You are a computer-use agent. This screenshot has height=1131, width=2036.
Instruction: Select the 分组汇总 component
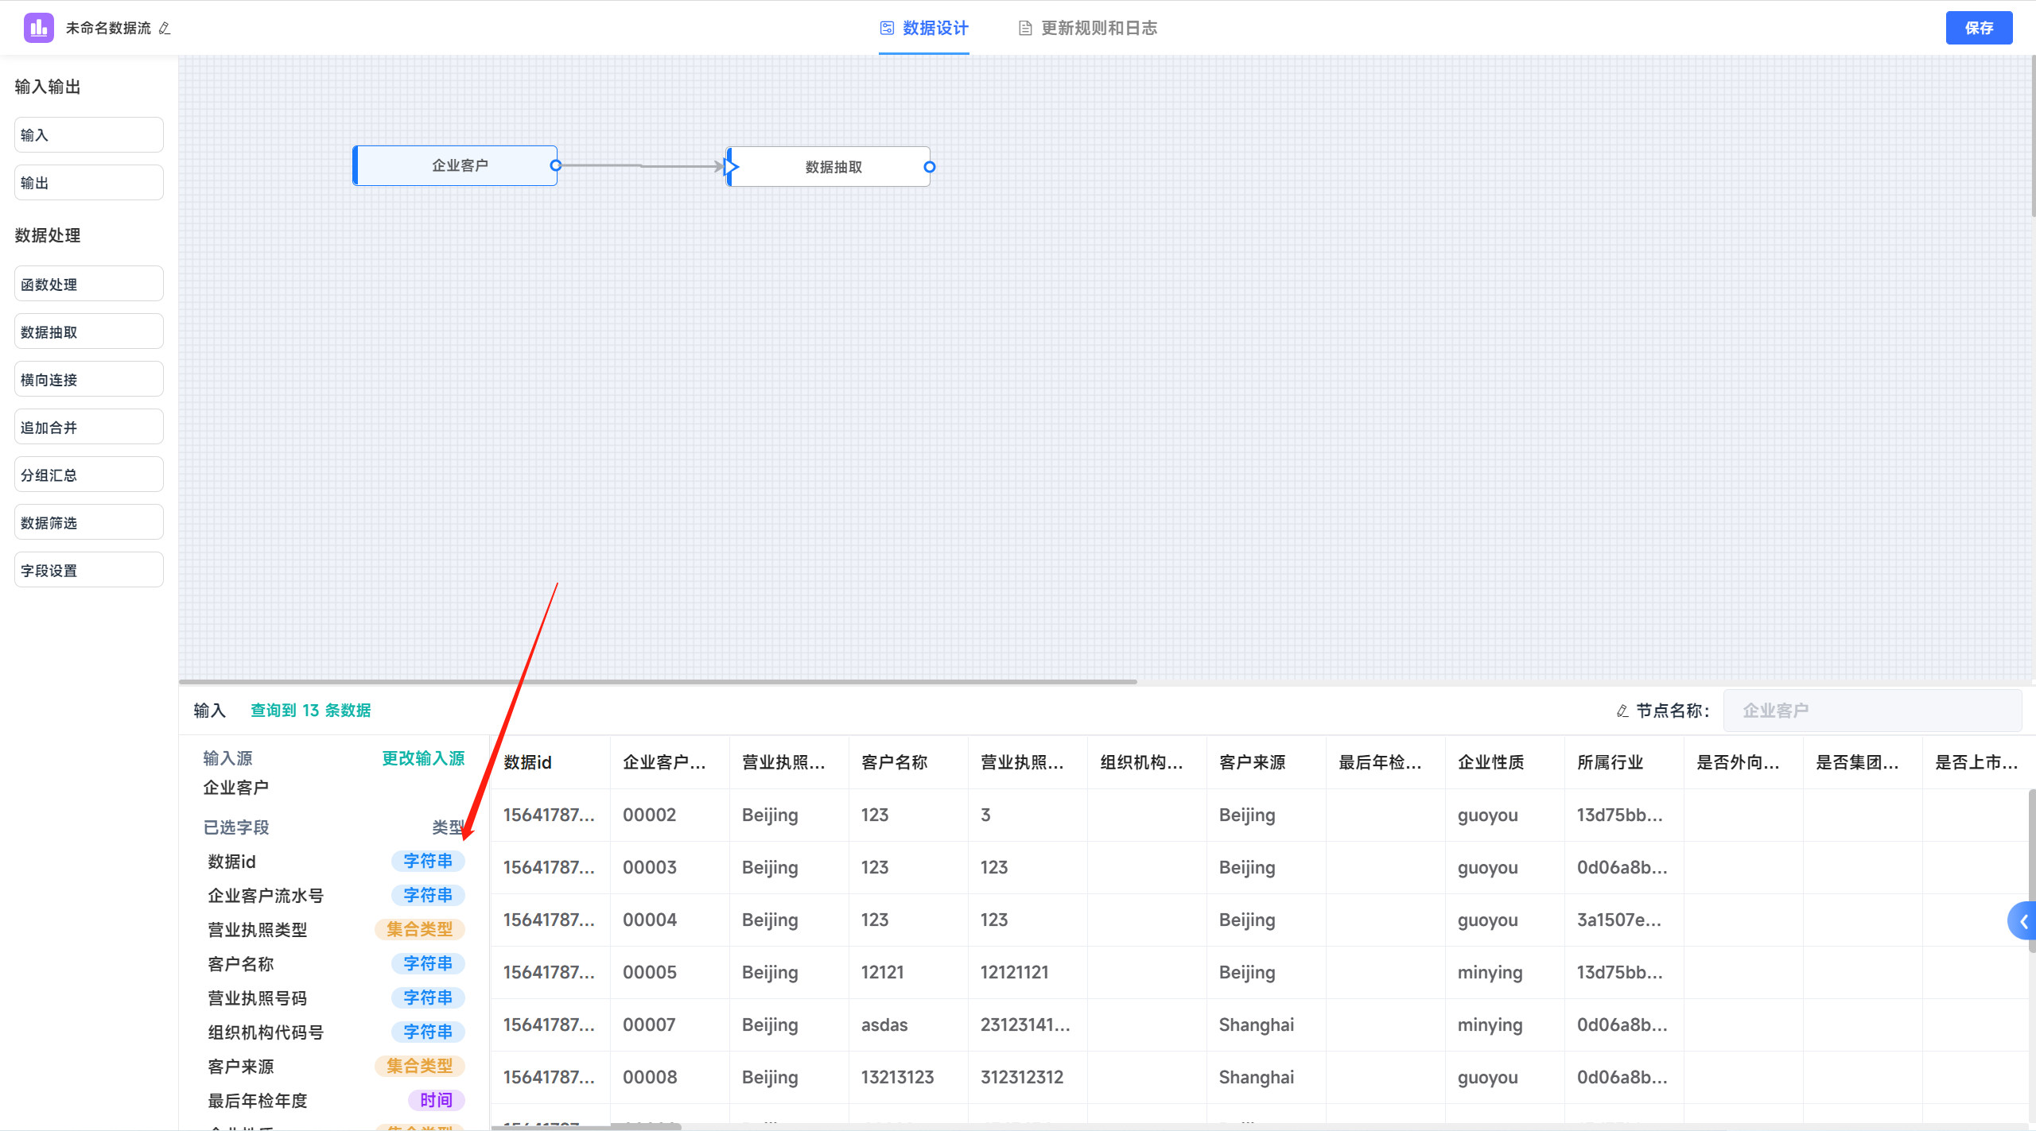[x=89, y=474]
